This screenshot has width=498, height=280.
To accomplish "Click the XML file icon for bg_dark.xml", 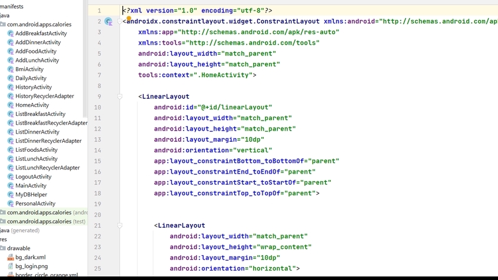I will click(11, 258).
